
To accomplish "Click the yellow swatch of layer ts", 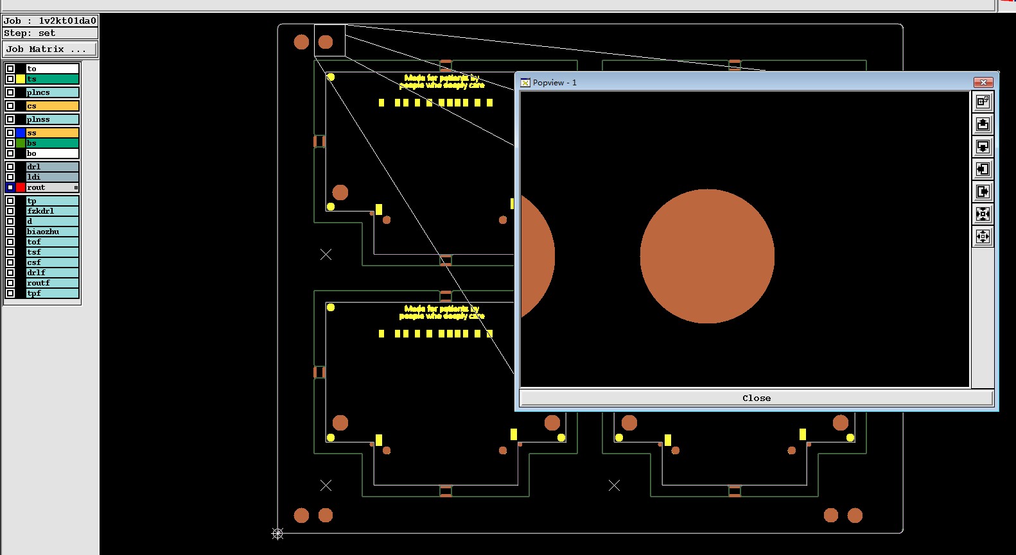I will [21, 79].
